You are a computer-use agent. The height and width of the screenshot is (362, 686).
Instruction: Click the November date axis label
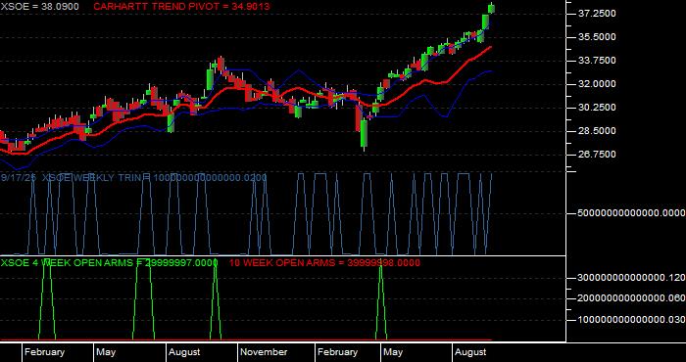pyautogui.click(x=264, y=352)
